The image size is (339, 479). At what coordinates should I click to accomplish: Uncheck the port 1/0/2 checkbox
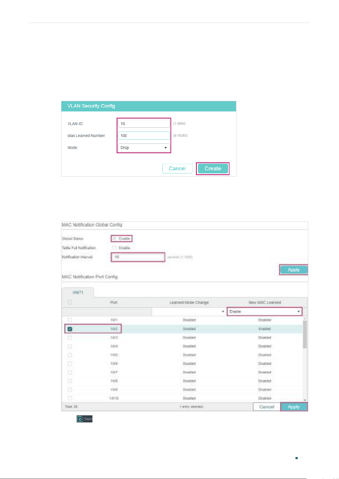pos(70,329)
